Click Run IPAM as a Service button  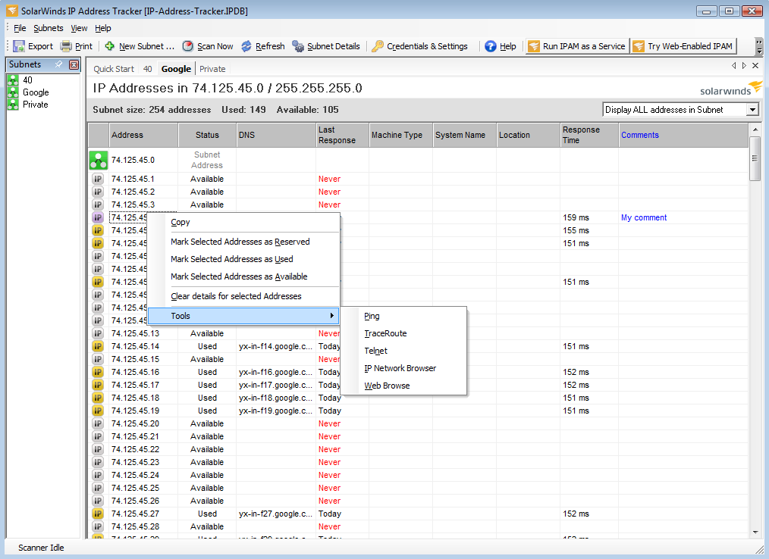tap(577, 46)
